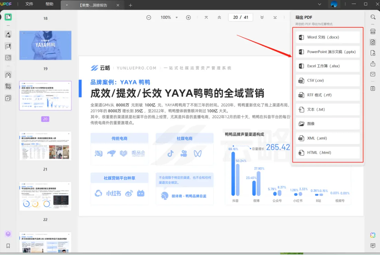This screenshot has height=255, width=380.
Task: Export as 图像
Action: click(x=327, y=124)
